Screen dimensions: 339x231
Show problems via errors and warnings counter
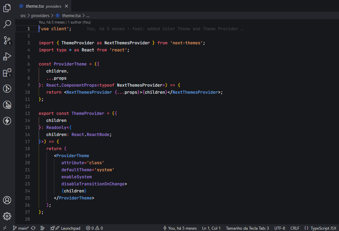(95, 228)
